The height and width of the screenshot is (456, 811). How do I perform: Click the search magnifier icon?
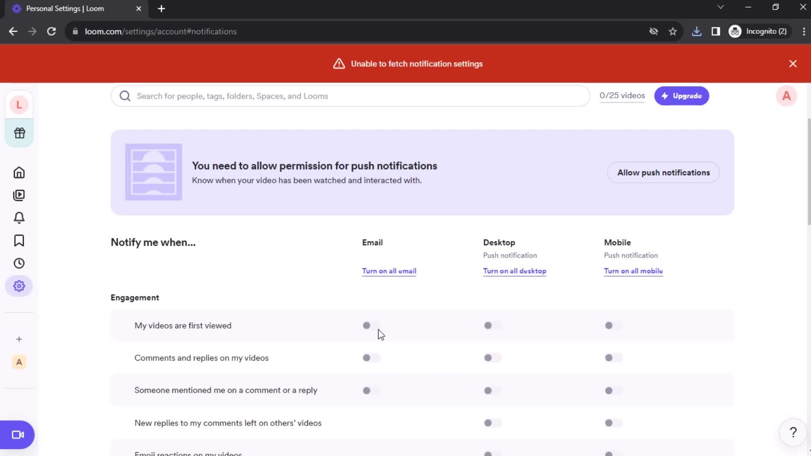coord(125,96)
